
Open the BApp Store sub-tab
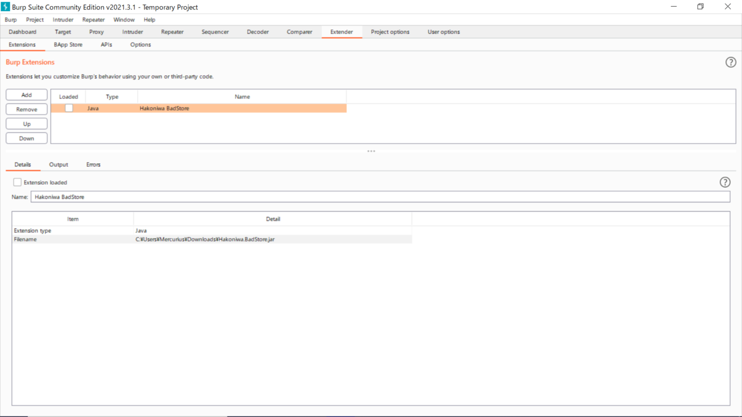(x=68, y=44)
